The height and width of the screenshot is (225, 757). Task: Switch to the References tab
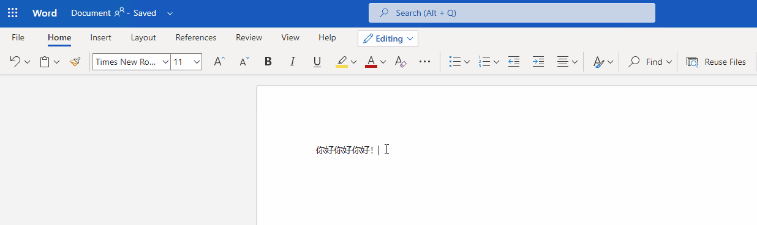[196, 37]
